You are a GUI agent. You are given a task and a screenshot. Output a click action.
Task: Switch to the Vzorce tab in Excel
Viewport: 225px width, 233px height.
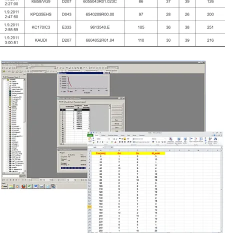pos(122,135)
